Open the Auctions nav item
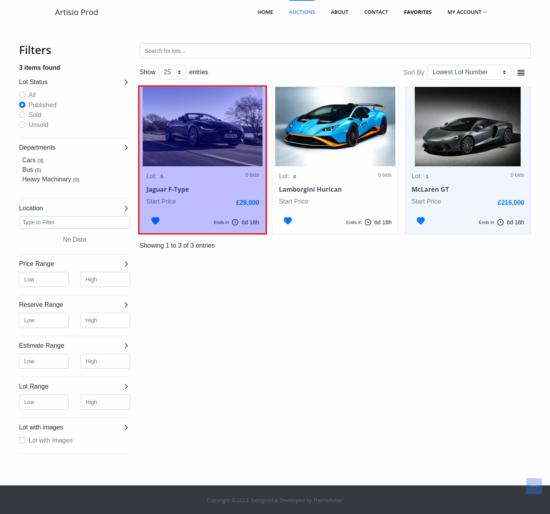 pyautogui.click(x=302, y=12)
